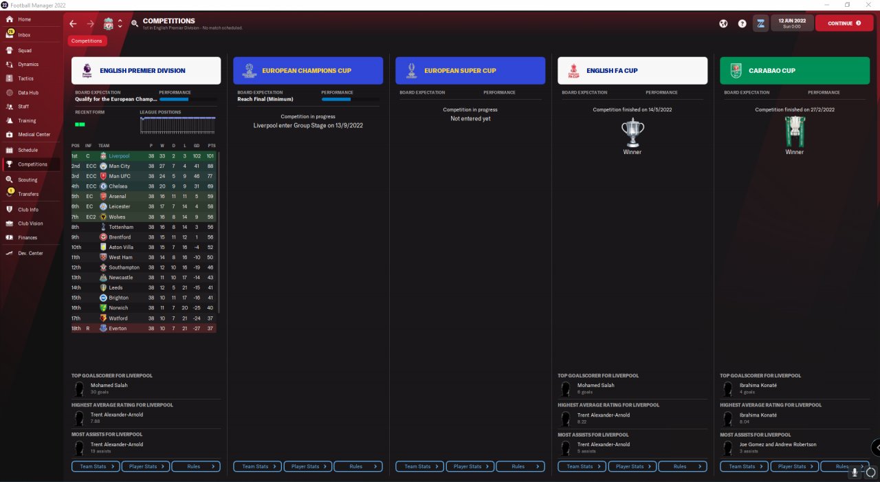
Task: Open the English FA Cup header
Action: click(632, 70)
